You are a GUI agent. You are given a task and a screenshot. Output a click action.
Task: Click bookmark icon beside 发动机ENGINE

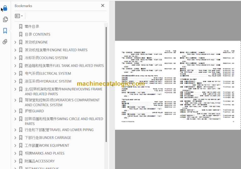coord(21,42)
